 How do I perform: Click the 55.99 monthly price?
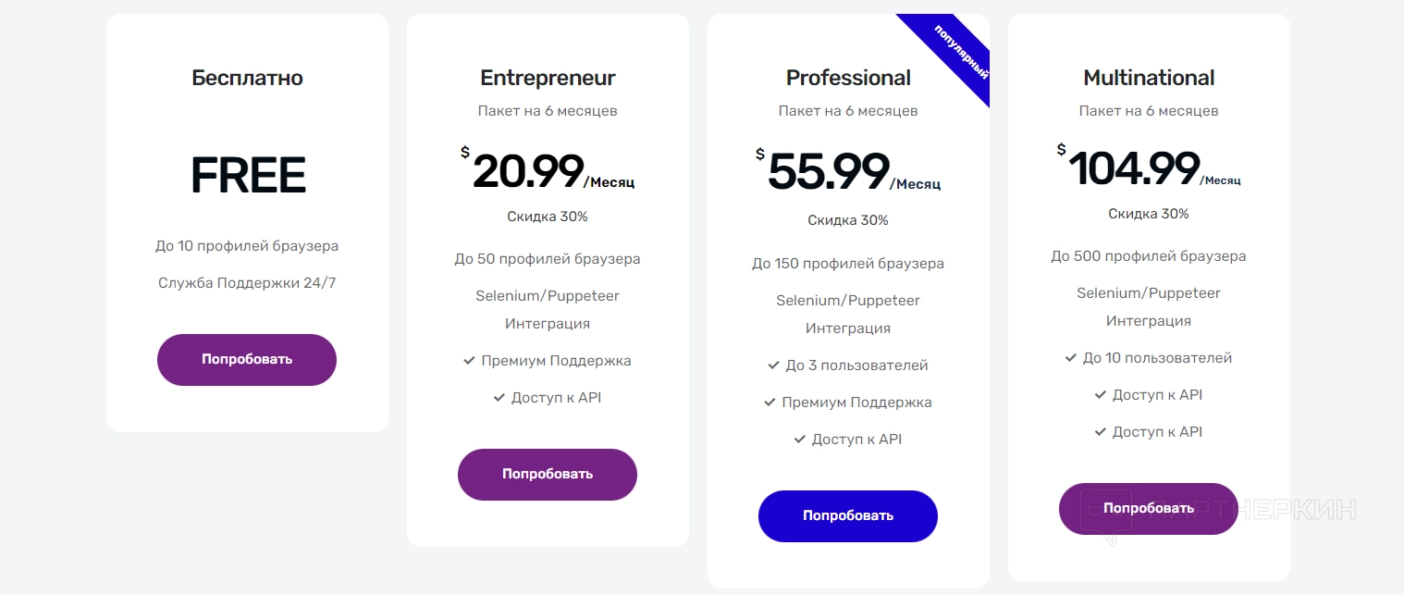[829, 172]
